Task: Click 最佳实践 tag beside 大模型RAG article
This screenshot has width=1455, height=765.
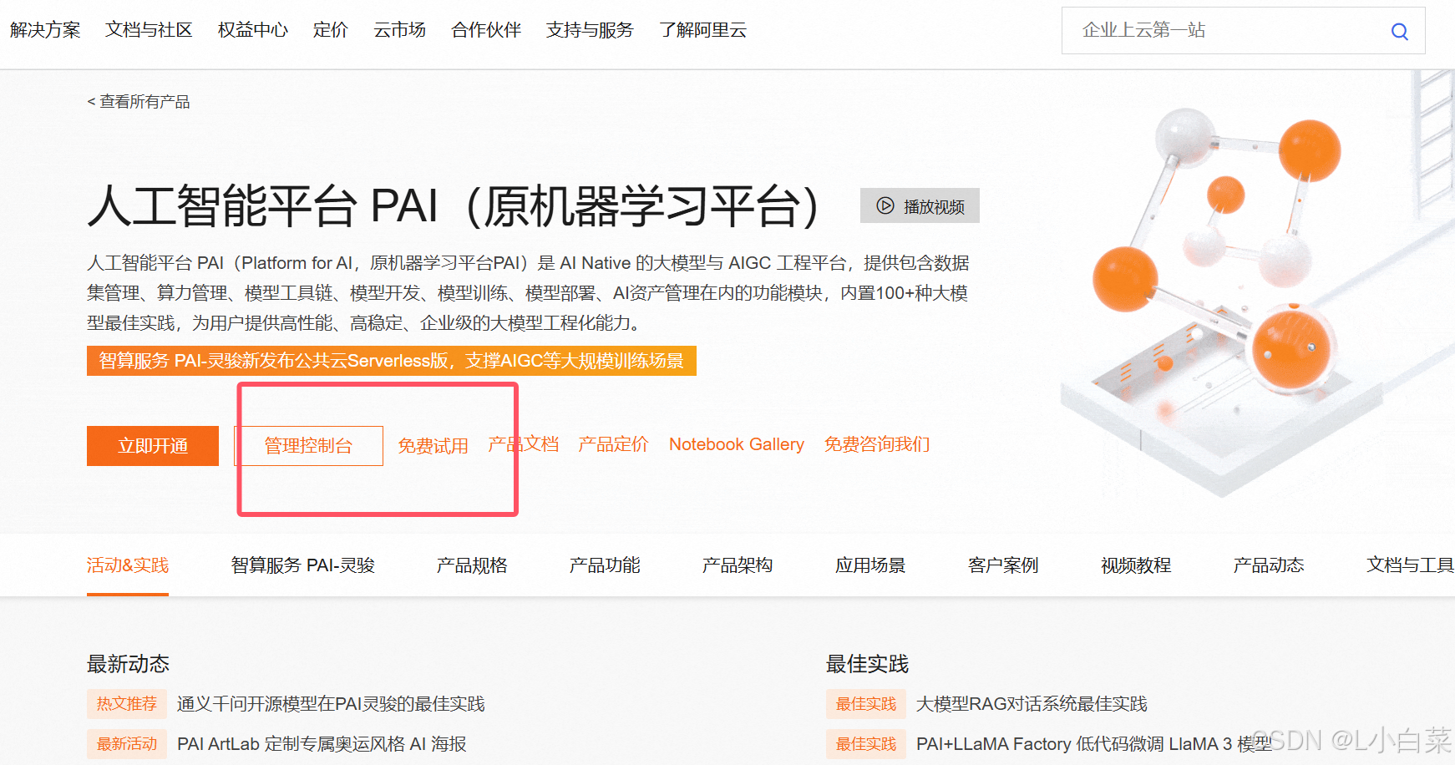Action: (x=866, y=704)
